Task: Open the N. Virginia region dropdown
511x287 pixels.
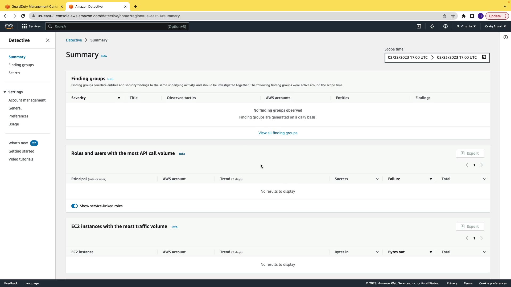Action: [466, 26]
